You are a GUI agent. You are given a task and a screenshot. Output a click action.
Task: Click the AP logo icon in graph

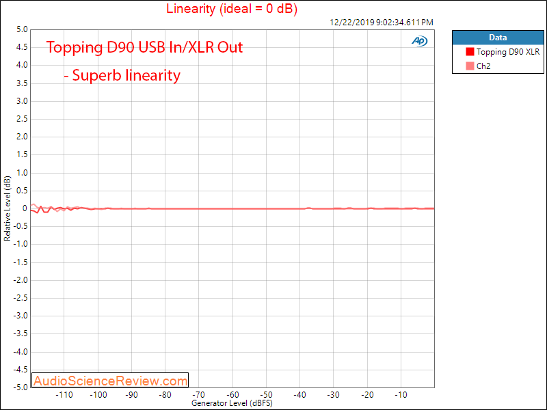click(x=419, y=41)
